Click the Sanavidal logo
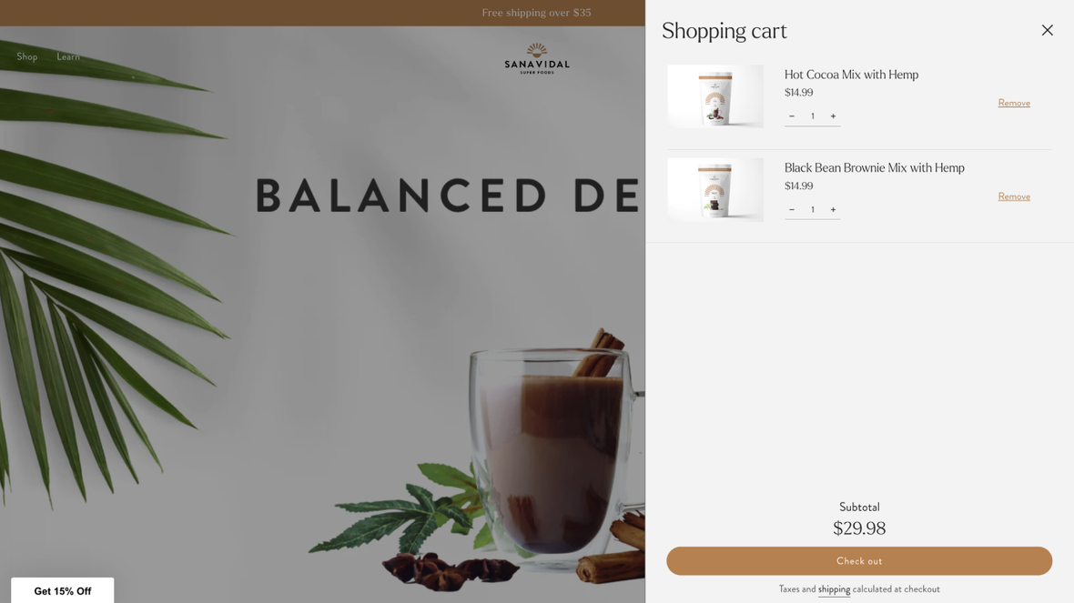This screenshot has height=603, width=1074. 536,59
